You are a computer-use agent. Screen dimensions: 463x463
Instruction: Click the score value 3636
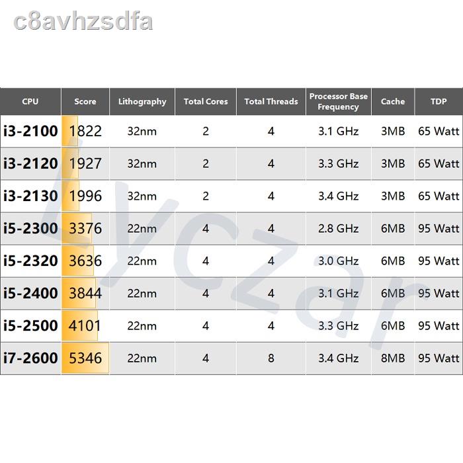85,261
